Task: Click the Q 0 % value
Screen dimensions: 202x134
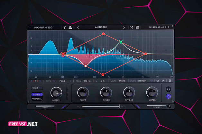Action: [x=103, y=81]
